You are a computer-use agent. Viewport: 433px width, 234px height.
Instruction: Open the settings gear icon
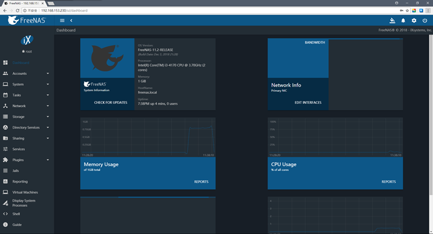click(x=414, y=21)
